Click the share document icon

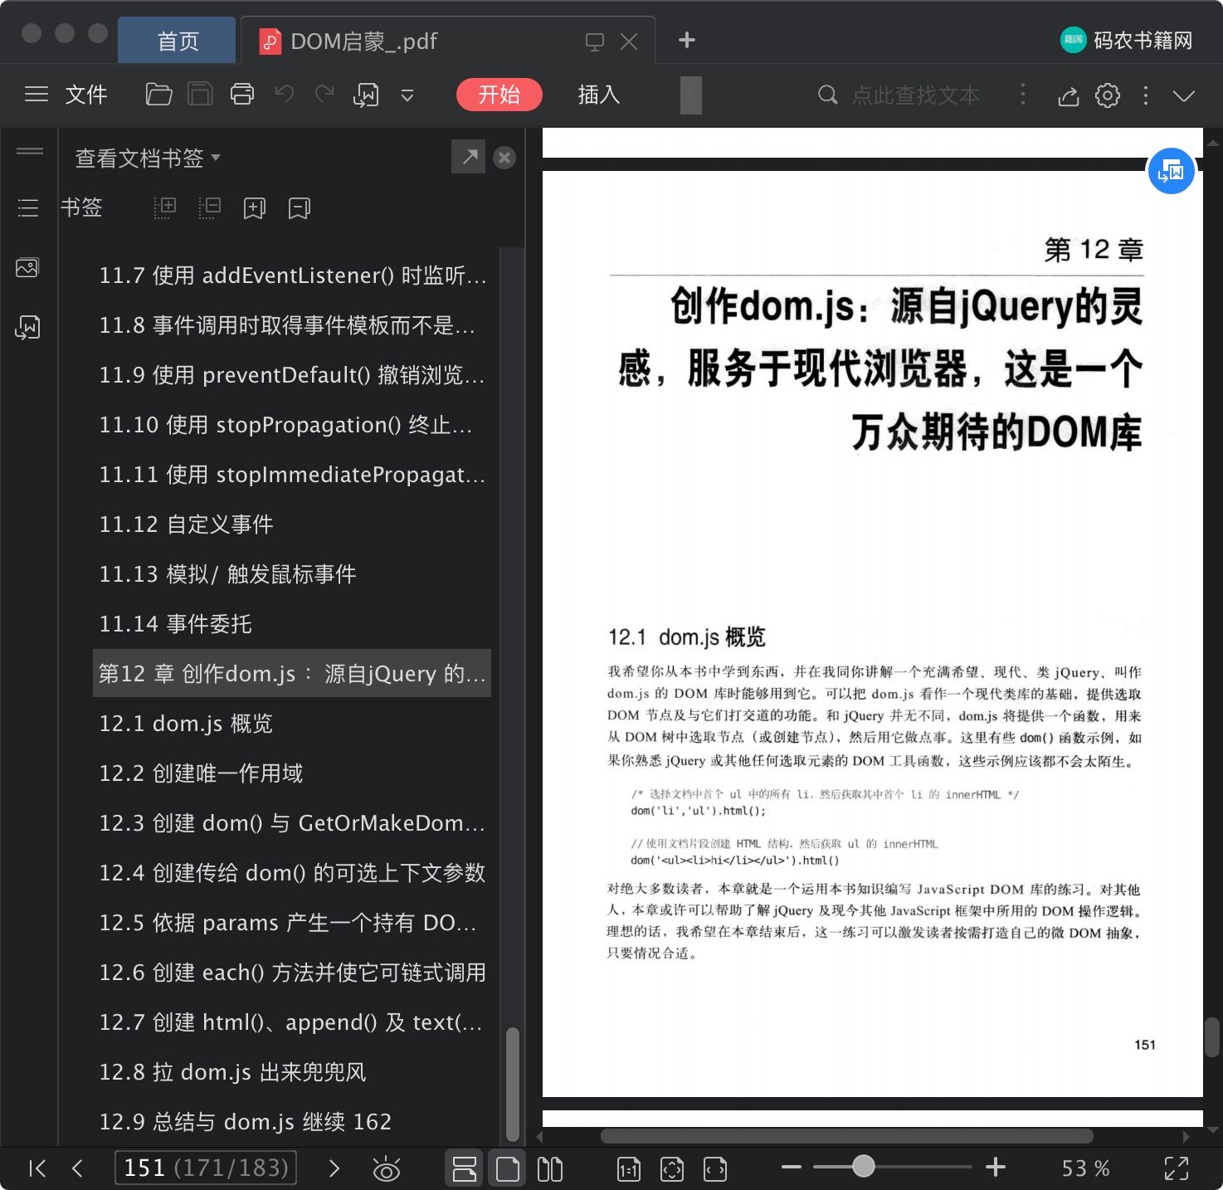point(1069,96)
